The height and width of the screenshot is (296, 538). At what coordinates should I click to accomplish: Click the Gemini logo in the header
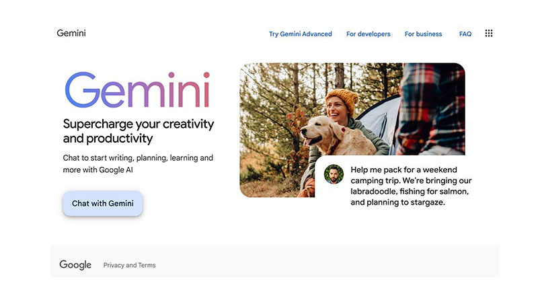pyautogui.click(x=71, y=33)
